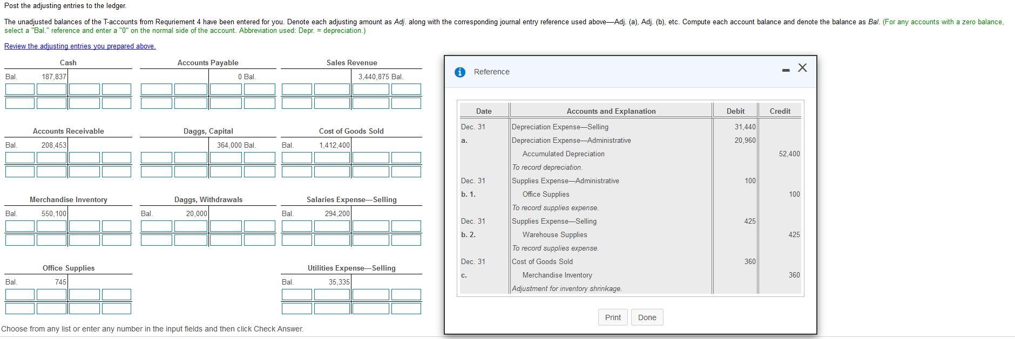Select Office Supplies first-row credit reference box
The height and width of the screenshot is (339, 1015).
117,295
